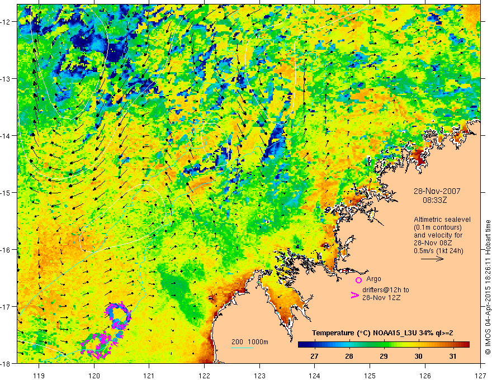Click the date text 28-Nov-2007
Screen dimensions: 492x380
tap(437, 191)
